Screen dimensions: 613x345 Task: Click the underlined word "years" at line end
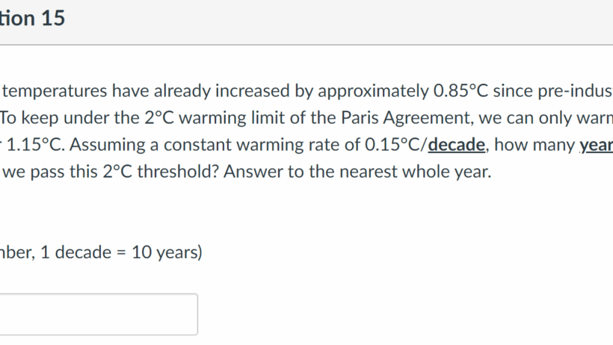pos(596,145)
